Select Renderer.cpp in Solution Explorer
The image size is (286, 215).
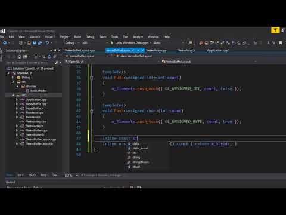[35, 113]
